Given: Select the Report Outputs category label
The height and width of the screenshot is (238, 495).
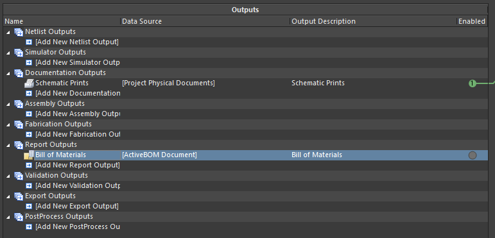Looking at the screenshot, I should tap(51, 145).
